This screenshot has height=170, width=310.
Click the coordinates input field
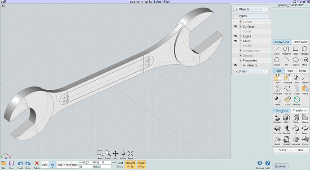[x=96, y=162]
